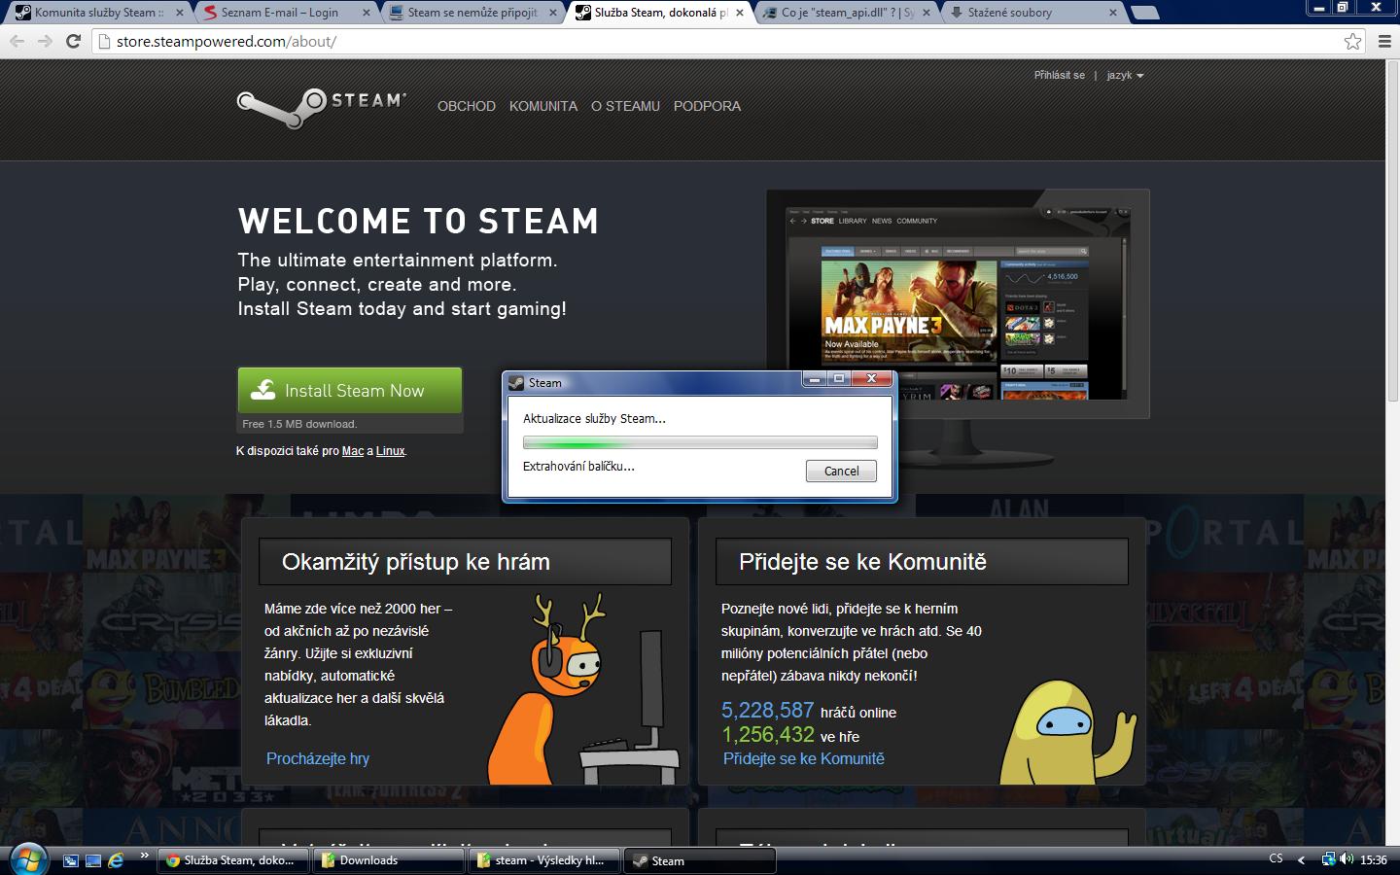Click the Přidejte se ke Komunitě heading
The image size is (1400, 875).
tap(862, 562)
